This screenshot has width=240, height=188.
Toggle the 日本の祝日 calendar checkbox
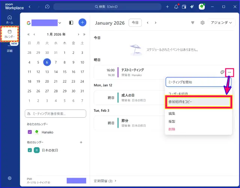click(x=30, y=150)
